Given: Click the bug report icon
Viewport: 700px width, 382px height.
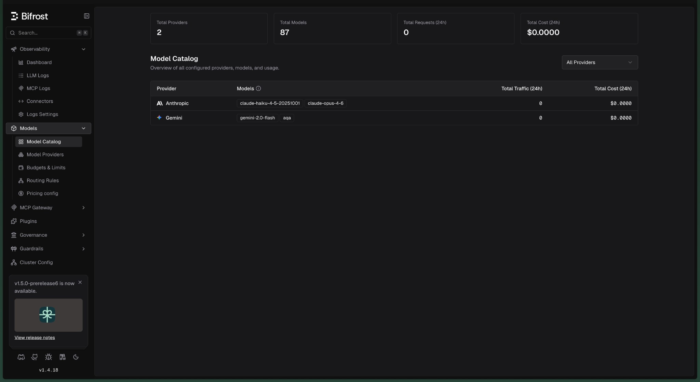Looking at the screenshot, I should (49, 357).
